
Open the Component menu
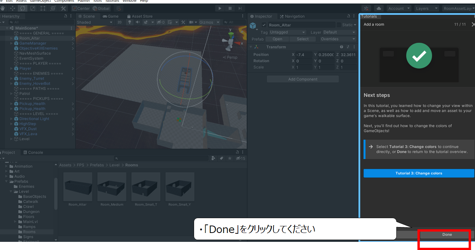click(64, 1)
